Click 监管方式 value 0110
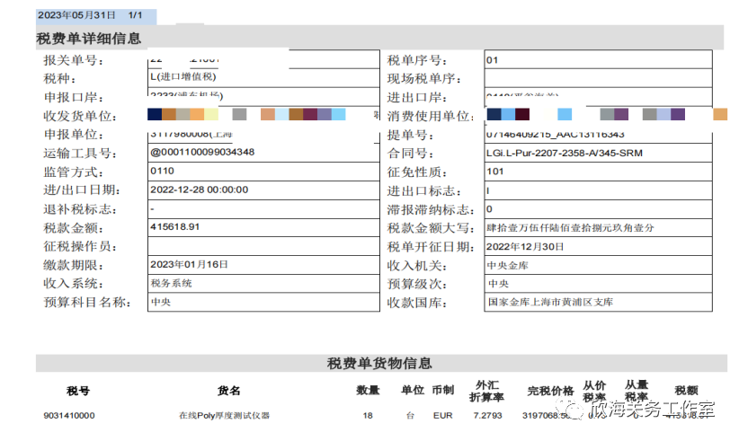This screenshot has width=739, height=441. (162, 171)
